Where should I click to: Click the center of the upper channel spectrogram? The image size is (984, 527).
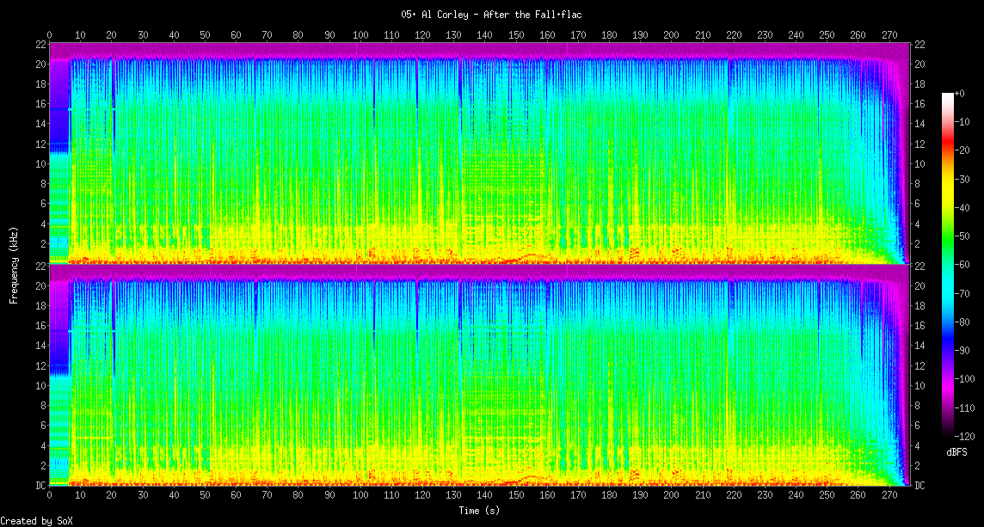click(x=479, y=153)
